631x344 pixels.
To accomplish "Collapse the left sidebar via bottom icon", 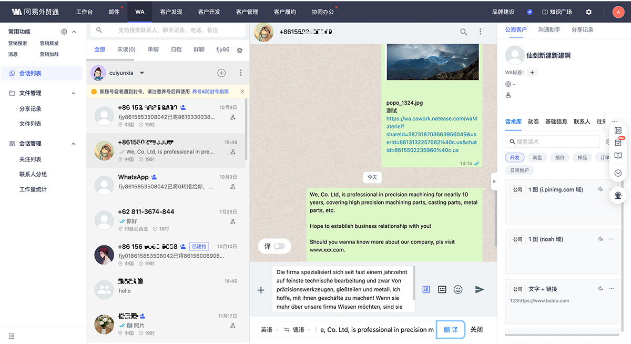I will click(11, 336).
